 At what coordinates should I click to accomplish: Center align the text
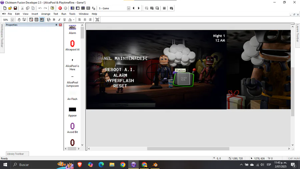[85, 20]
